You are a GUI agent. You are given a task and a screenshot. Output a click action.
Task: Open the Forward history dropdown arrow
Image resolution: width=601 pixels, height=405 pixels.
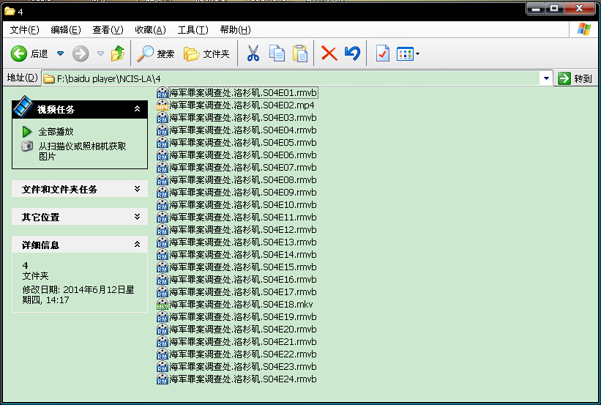[x=100, y=53]
